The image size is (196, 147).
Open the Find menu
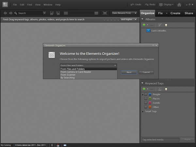(30, 5)
